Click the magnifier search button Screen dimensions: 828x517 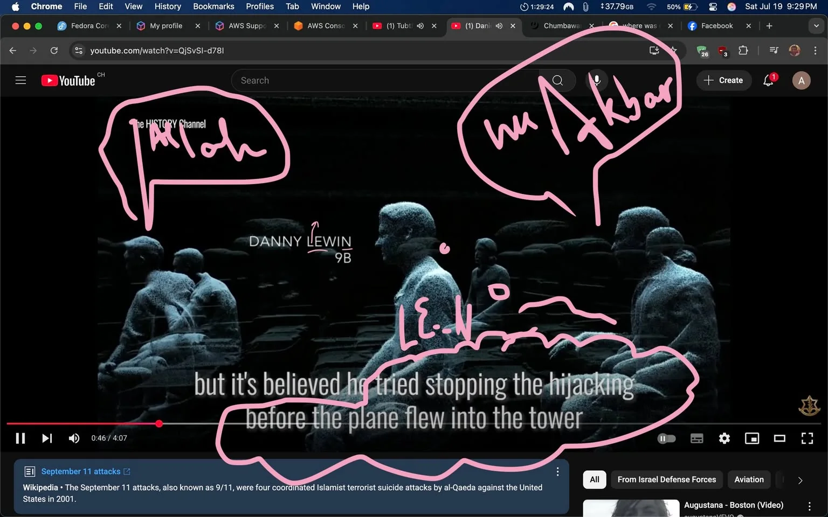[557, 80]
